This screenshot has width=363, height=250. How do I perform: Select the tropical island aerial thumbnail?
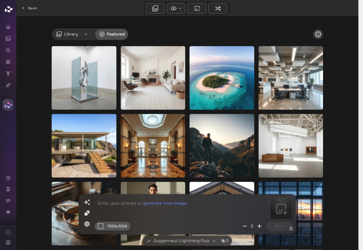point(222,78)
